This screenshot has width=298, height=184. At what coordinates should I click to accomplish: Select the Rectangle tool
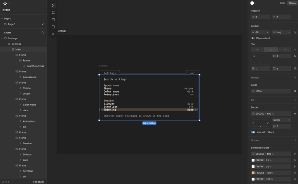53,27
